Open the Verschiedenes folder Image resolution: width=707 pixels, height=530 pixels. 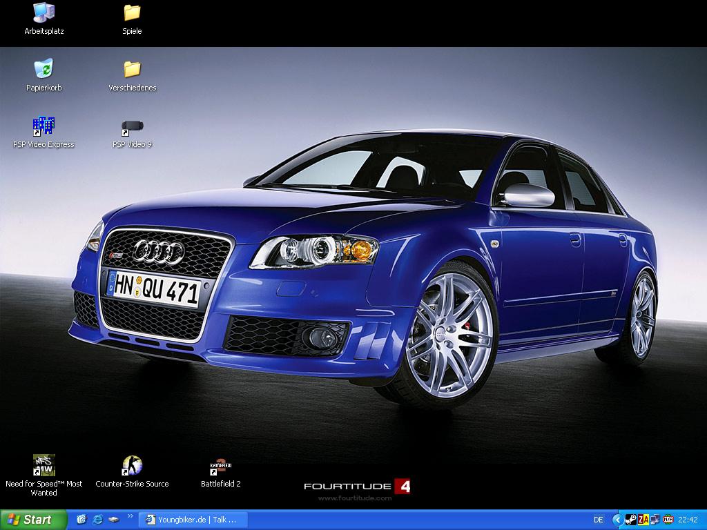(x=132, y=76)
